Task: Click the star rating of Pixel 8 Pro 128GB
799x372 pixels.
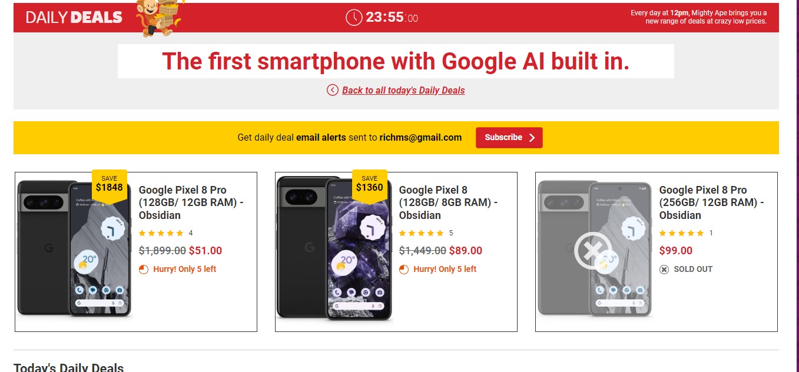Action: [x=161, y=233]
